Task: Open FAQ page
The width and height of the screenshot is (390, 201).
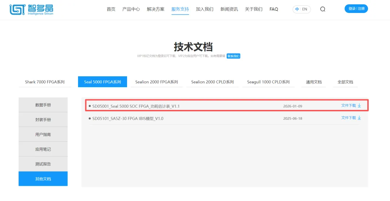Action: (274, 9)
